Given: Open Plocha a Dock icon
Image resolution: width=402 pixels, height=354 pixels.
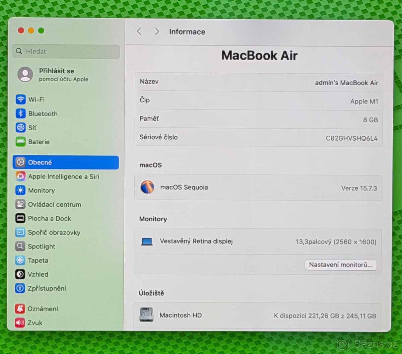Looking at the screenshot, I should [20, 218].
